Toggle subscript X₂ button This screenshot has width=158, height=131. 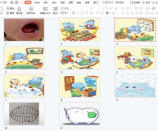[x=102, y=13]
